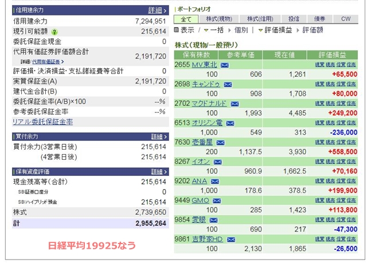The height and width of the screenshot is (263, 367).
Task: Open the 吉野家HD stock link
Action: [208, 239]
